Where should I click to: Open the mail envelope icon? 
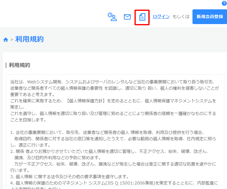pos(127,17)
